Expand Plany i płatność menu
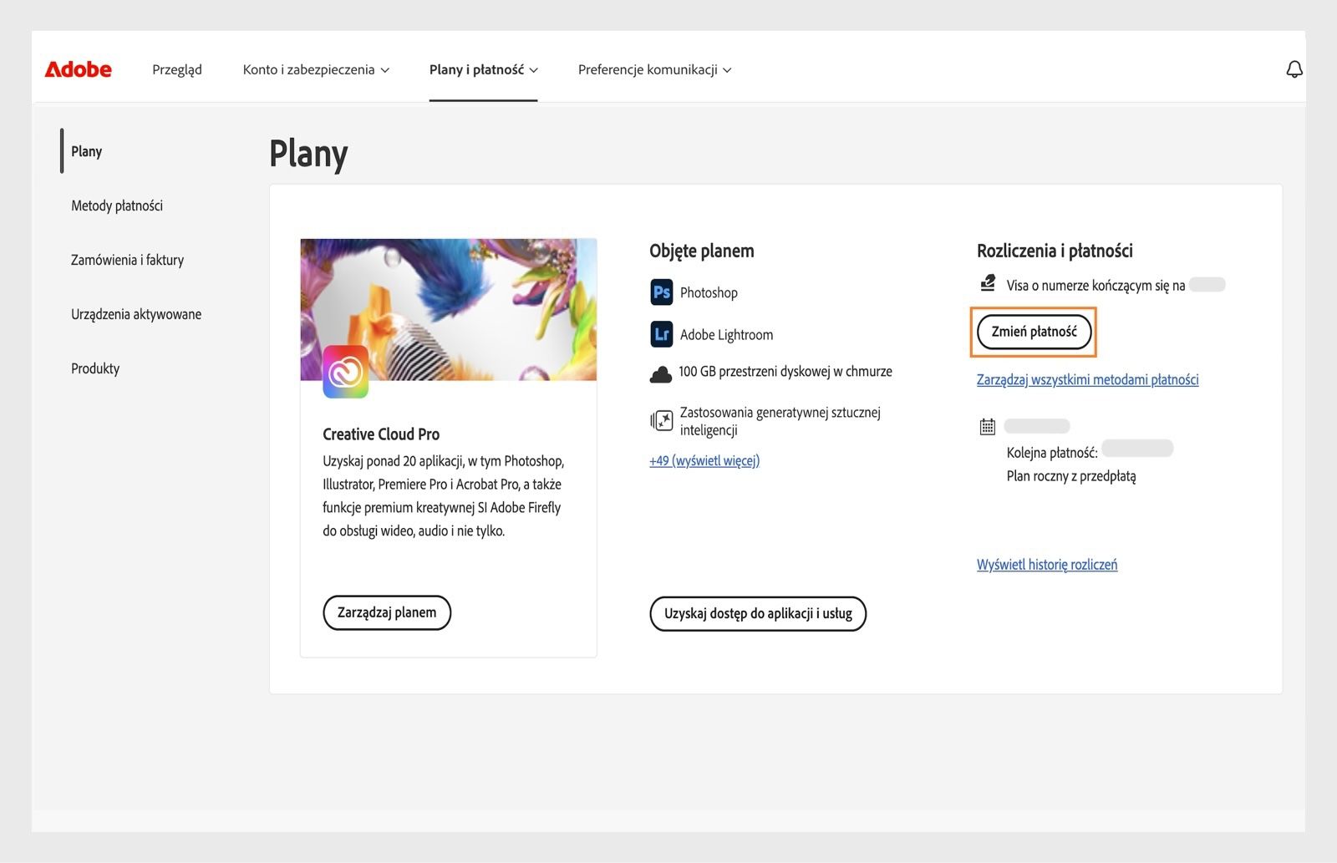1337x863 pixels. tap(483, 69)
